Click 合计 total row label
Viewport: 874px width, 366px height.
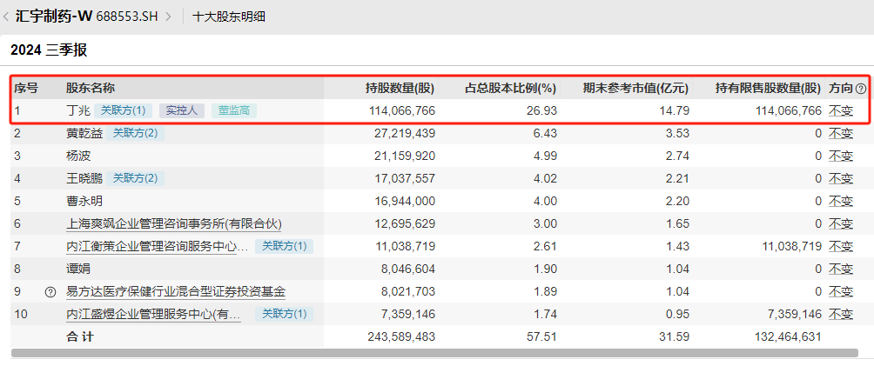(80, 336)
